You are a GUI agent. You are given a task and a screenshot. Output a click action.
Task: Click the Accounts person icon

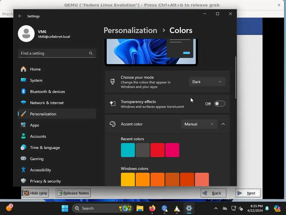pyautogui.click(x=23, y=136)
